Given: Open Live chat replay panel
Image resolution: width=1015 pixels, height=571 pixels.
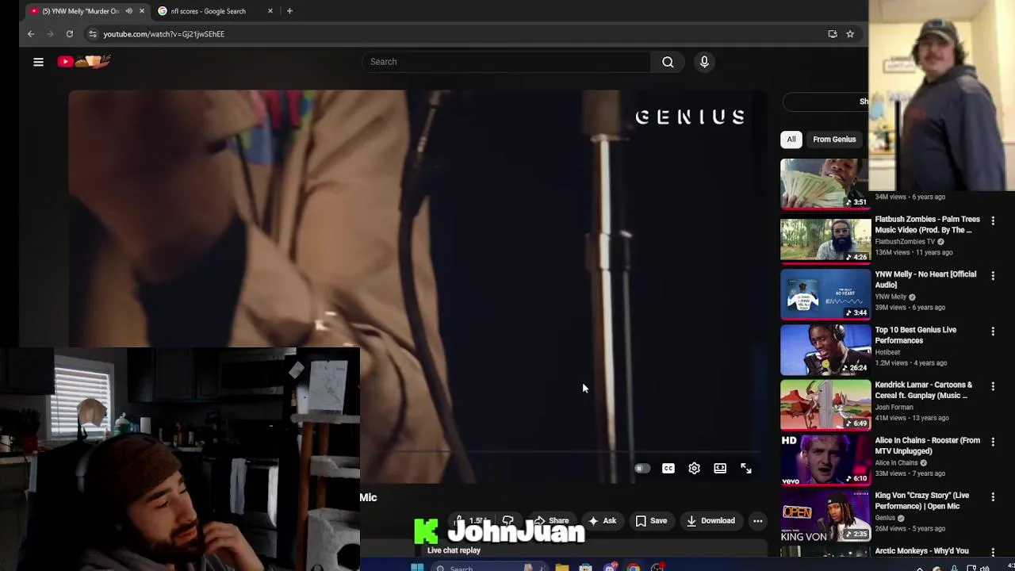Looking at the screenshot, I should (454, 550).
